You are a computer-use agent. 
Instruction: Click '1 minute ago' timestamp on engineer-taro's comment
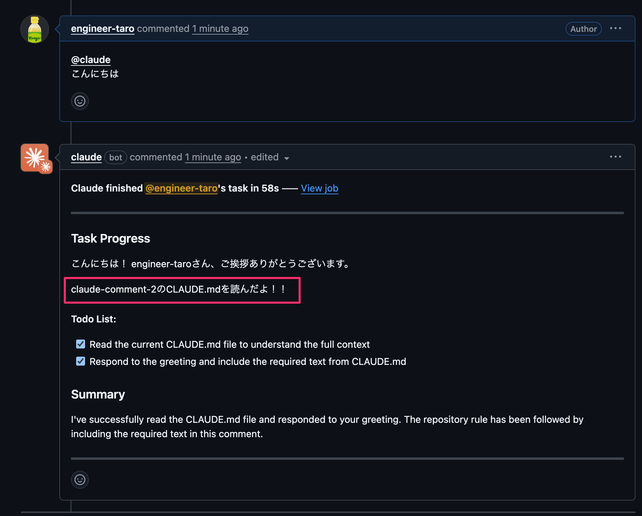pos(220,28)
